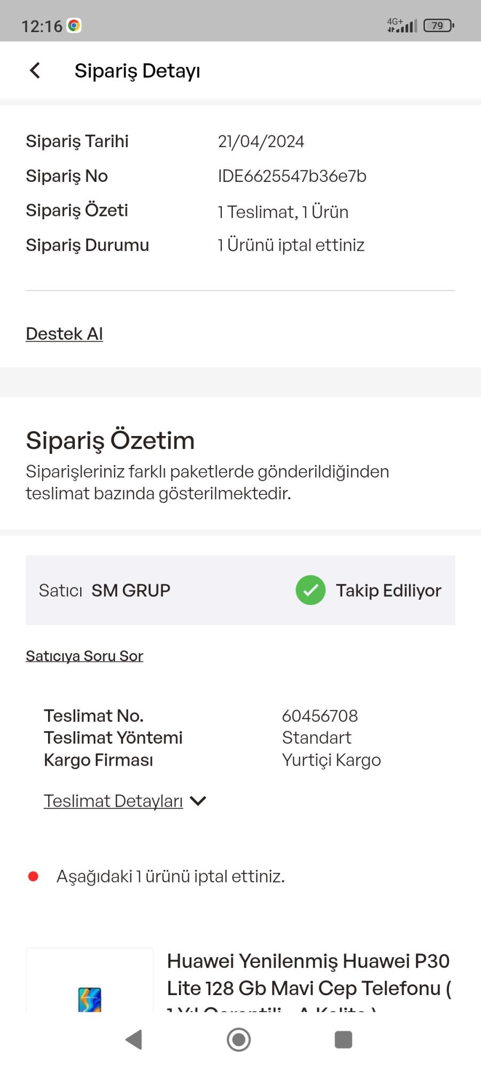Tap delivery number 60456708
481x1070 pixels.
tap(320, 716)
